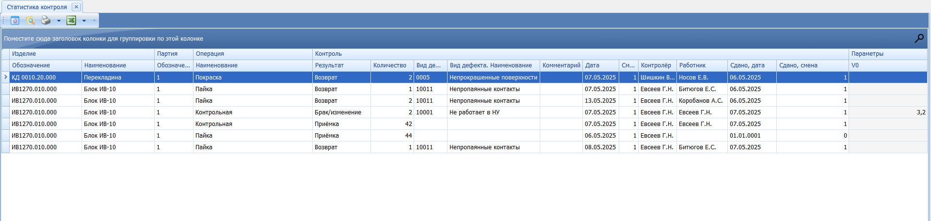Click the printer icon
931x221 pixels.
click(46, 20)
